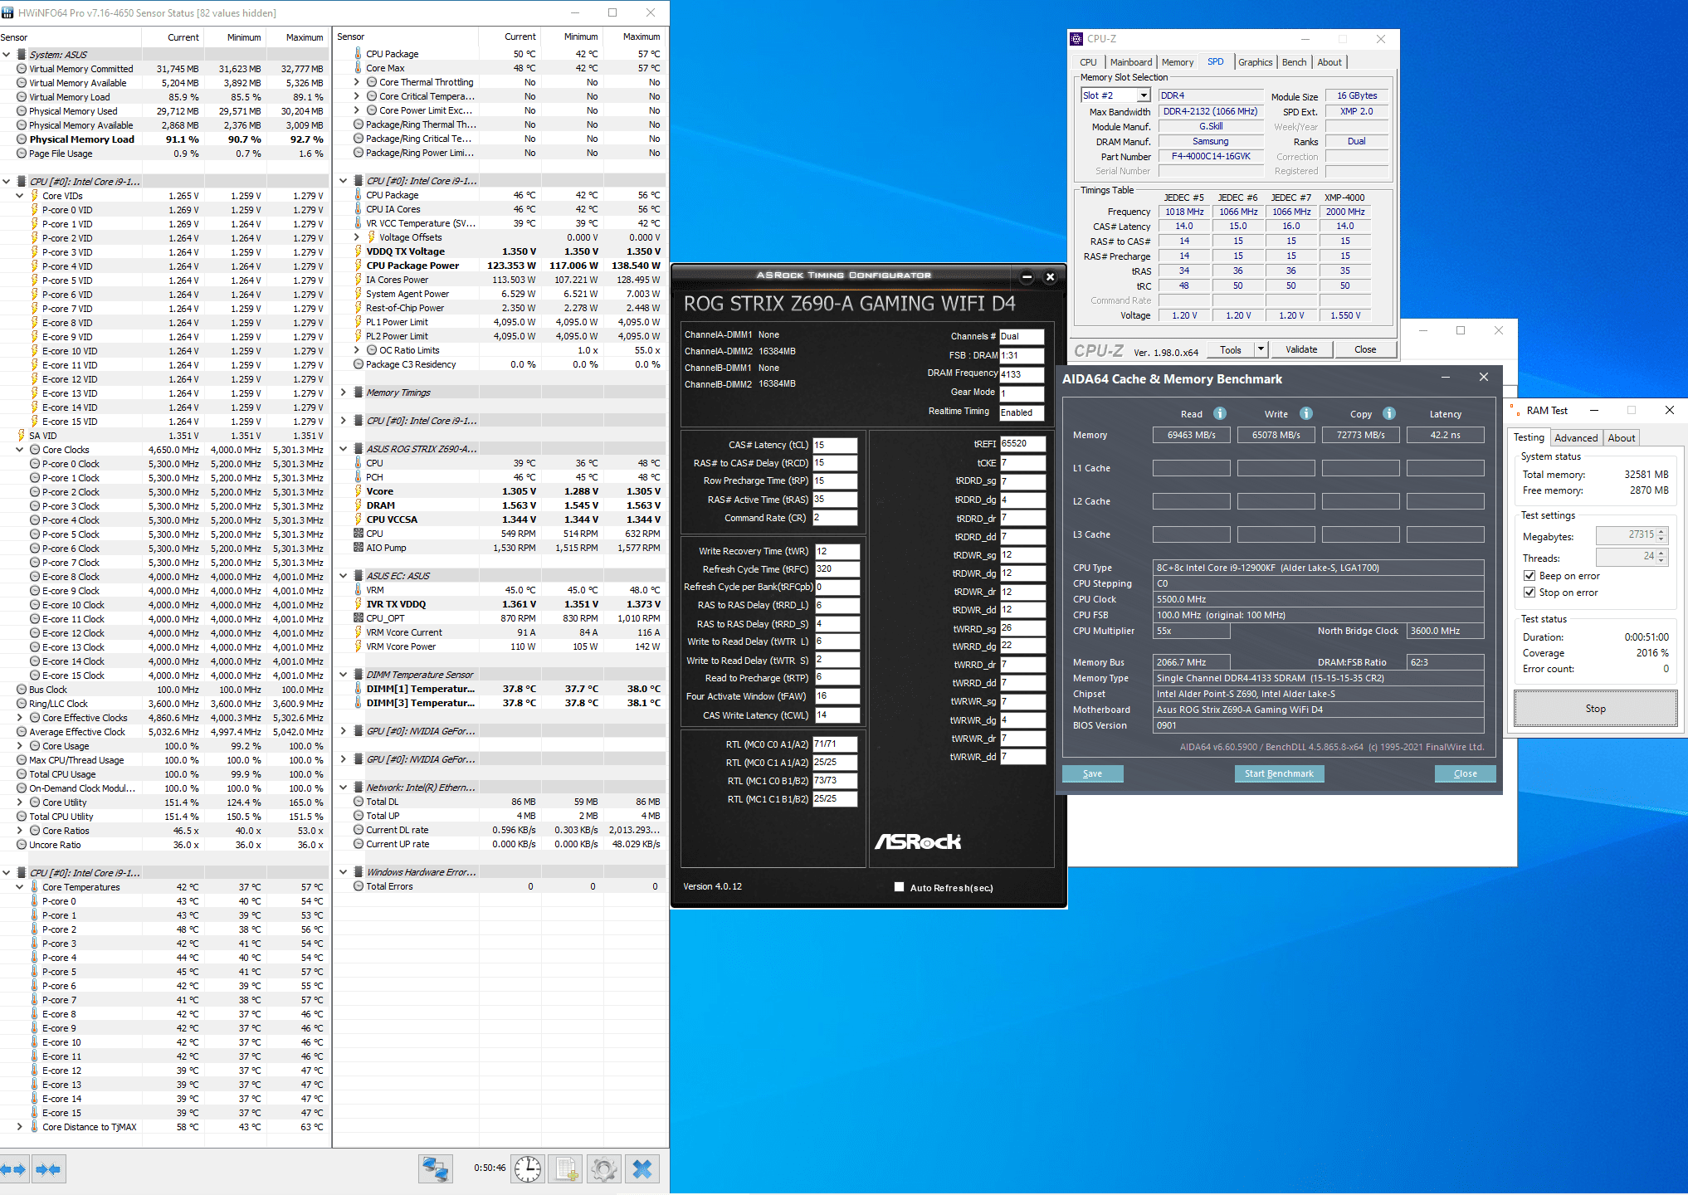This screenshot has width=1688, height=1195.
Task: Click the Vcore voltage lightning icon
Action: (359, 491)
